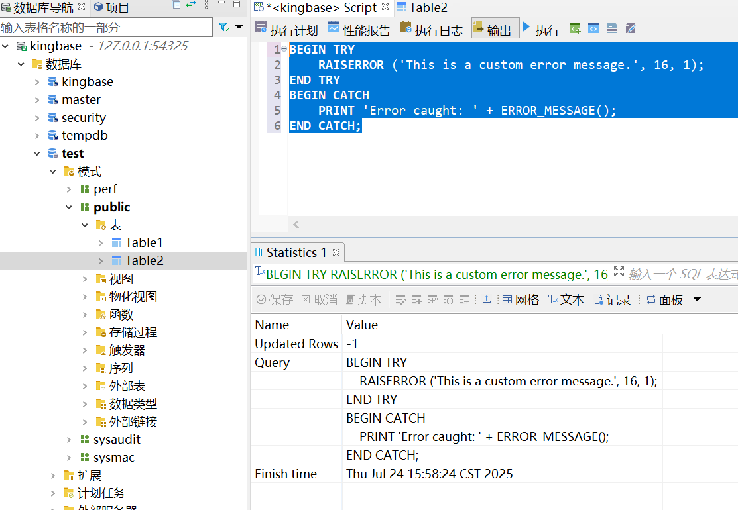The width and height of the screenshot is (738, 510).
Task: Switch results to 文本 text view
Action: (x=566, y=299)
